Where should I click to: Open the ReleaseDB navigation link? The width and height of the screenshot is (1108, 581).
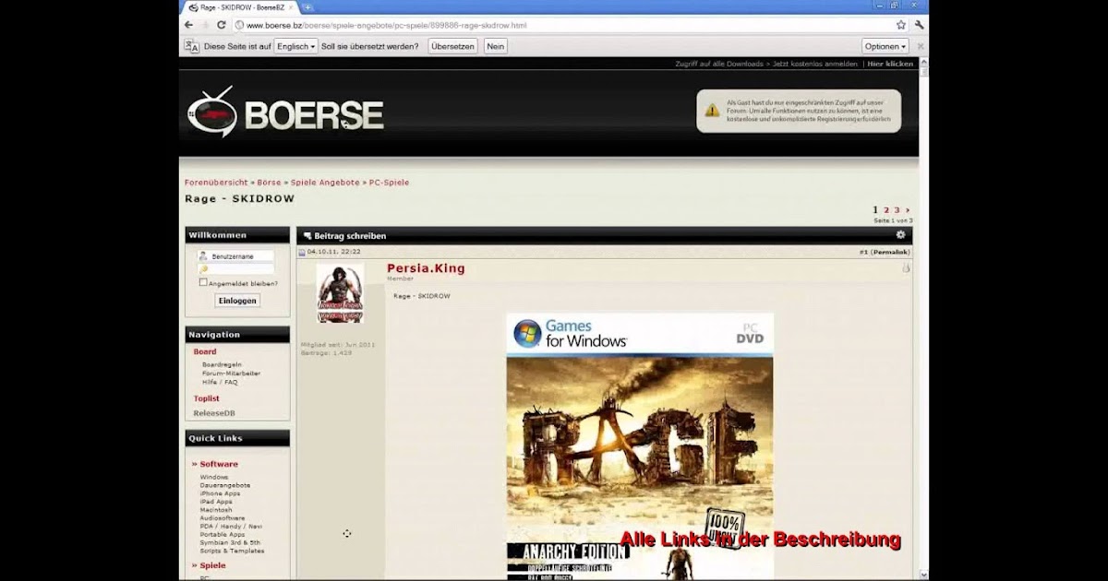pyautogui.click(x=214, y=413)
